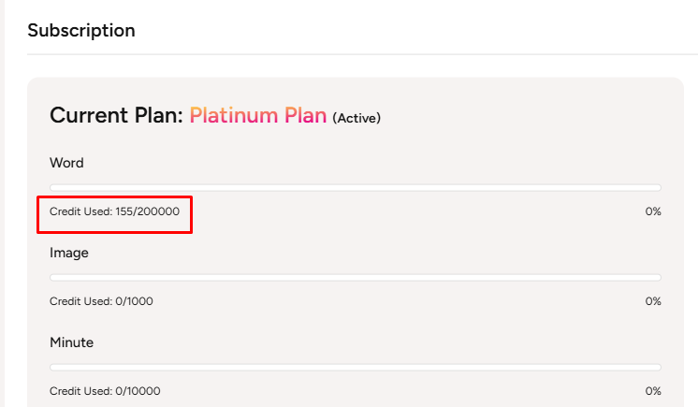This screenshot has height=407, width=698.
Task: Click the Image usage label
Action: 71,253
